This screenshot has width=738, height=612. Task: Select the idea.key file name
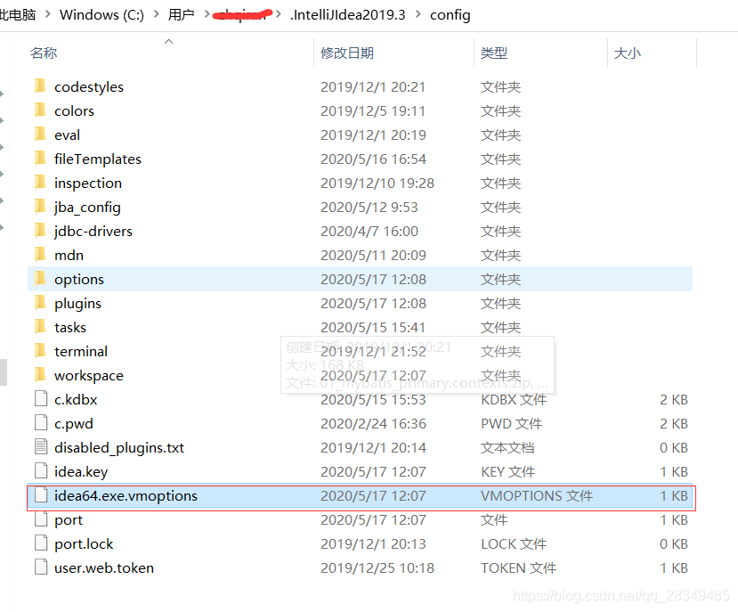81,471
